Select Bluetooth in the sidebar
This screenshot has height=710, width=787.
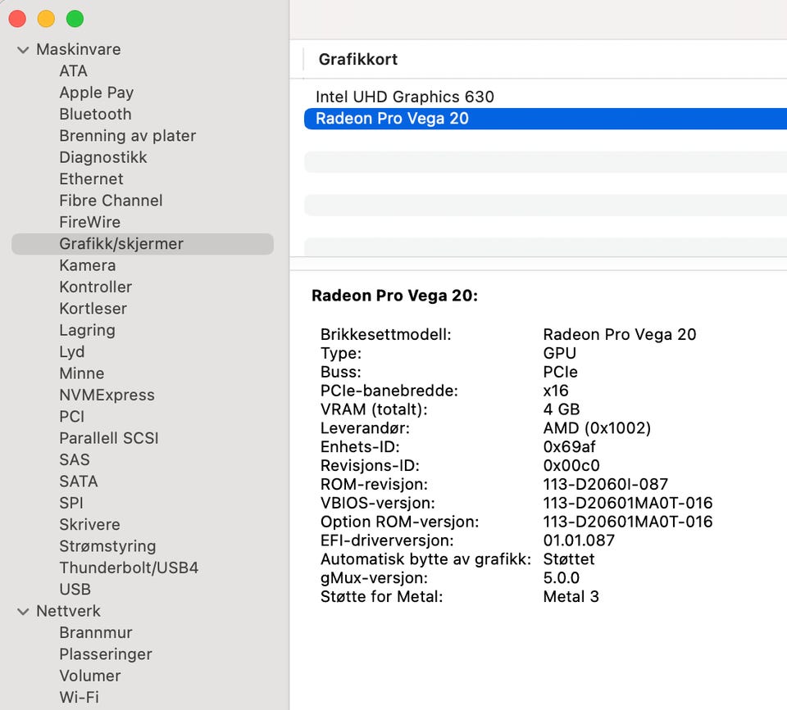coord(95,115)
